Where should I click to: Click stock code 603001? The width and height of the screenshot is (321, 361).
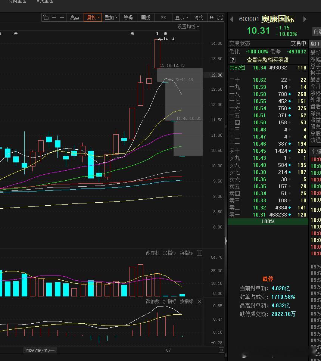(249, 19)
